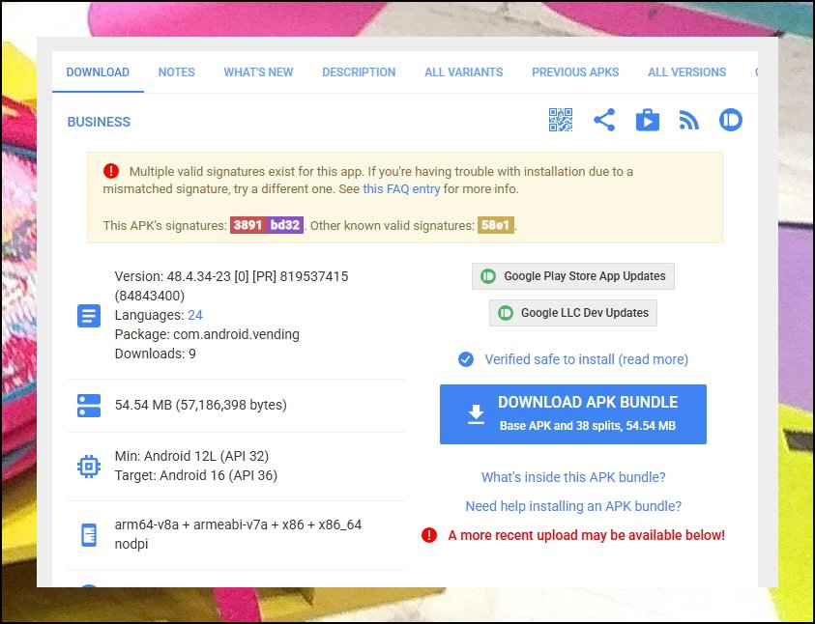The image size is (815, 624).
Task: Open the All Versions tab
Action: click(686, 72)
